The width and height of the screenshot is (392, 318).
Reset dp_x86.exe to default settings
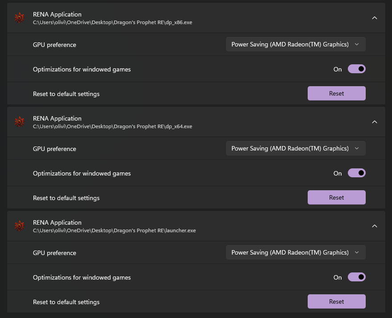(336, 93)
